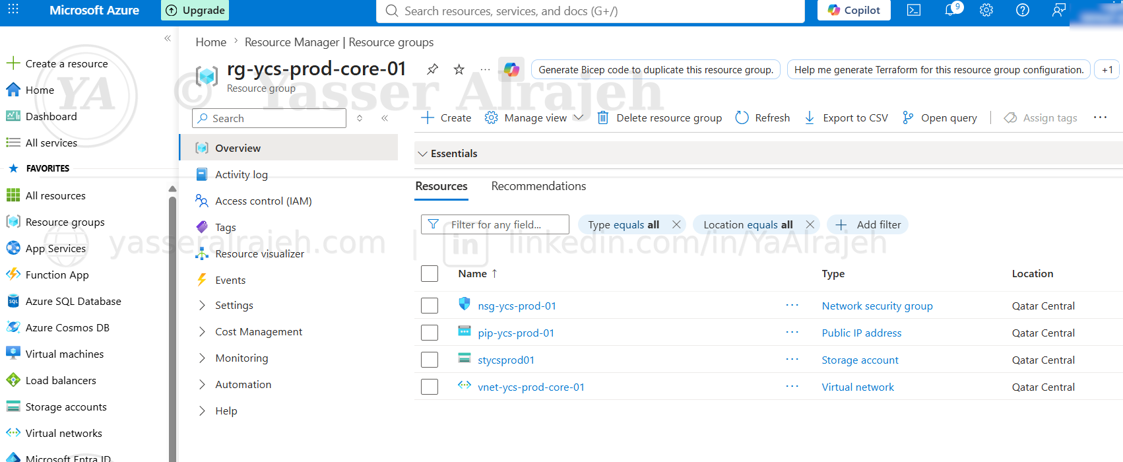Open the Azure portal waffle menu
1123x462 pixels.
point(13,10)
